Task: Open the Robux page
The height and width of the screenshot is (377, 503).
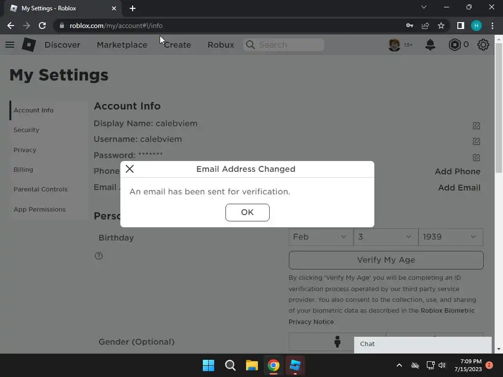Action: [x=221, y=45]
